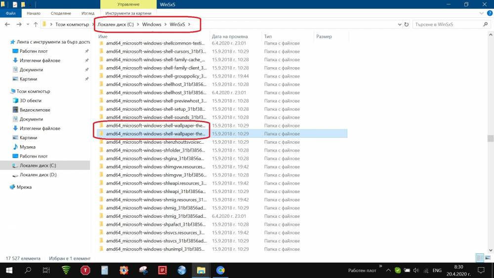
Task: Select the quick access ribbon star icon in the sidebar
Action: [x=13, y=42]
